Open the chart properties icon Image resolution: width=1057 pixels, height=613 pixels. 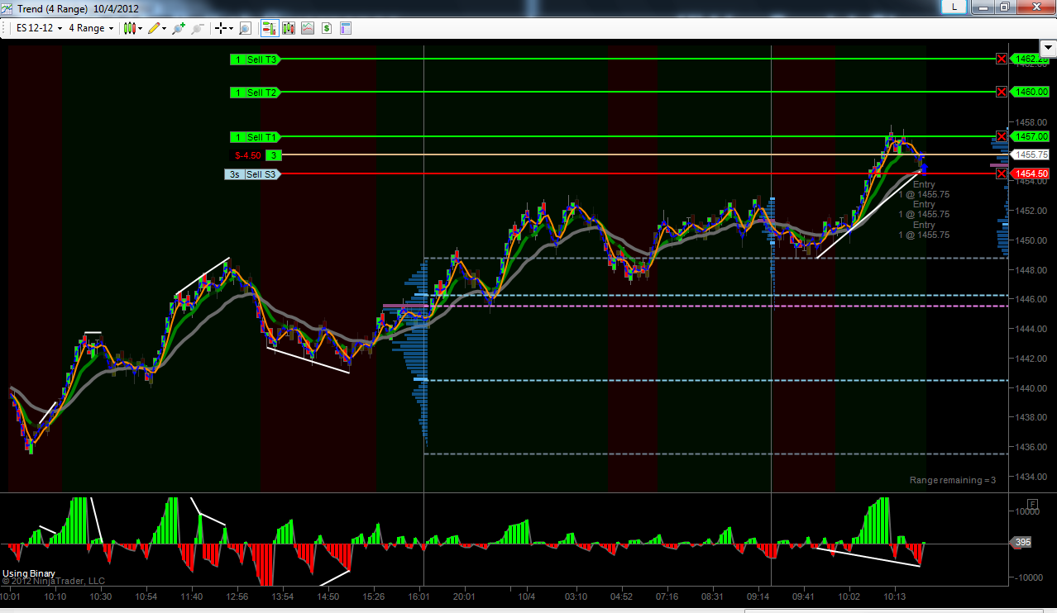(346, 28)
